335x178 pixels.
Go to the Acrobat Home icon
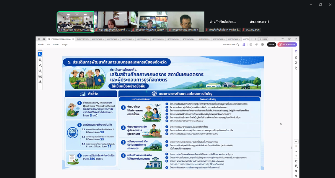click(44, 39)
